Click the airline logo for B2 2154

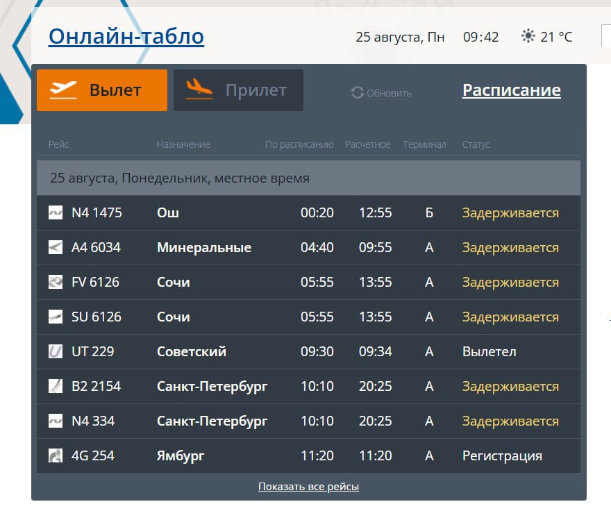(x=56, y=386)
